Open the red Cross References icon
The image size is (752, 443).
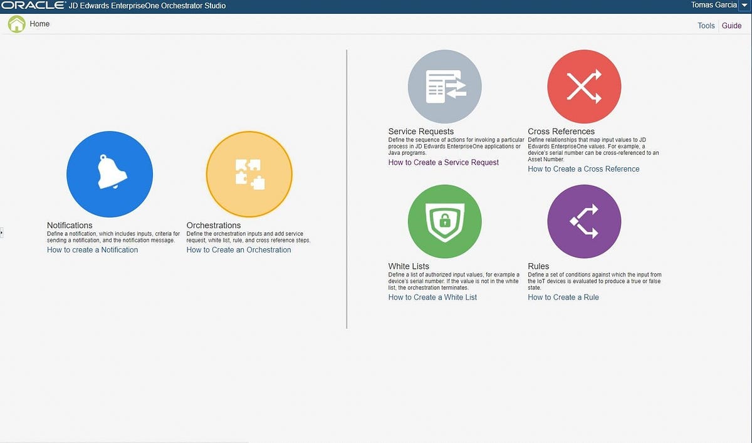click(584, 86)
